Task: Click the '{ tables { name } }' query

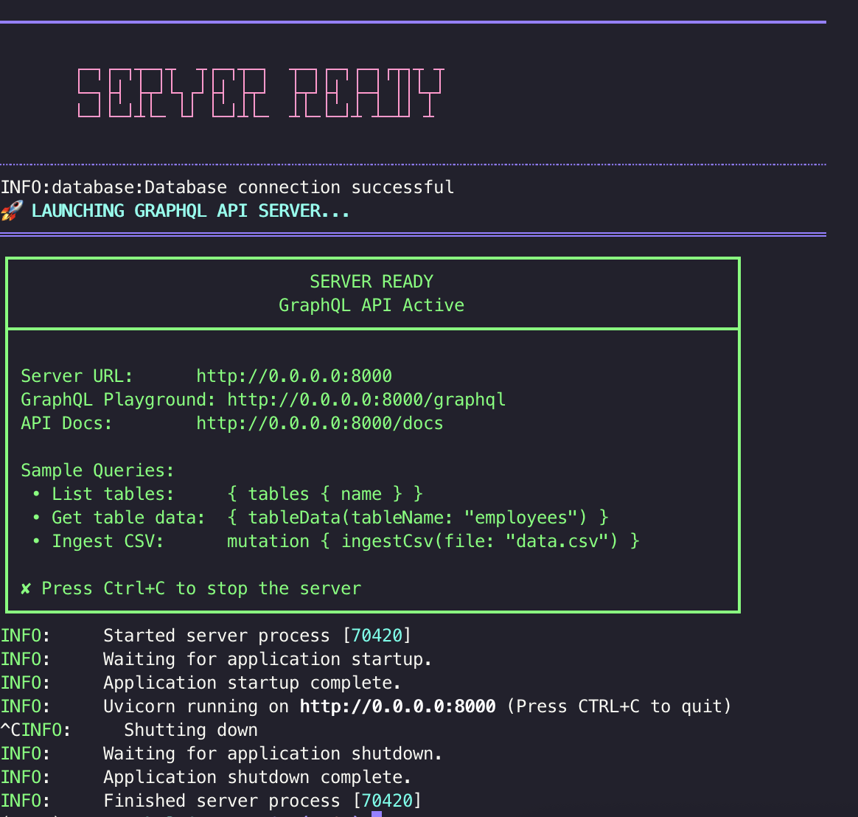Action: (325, 494)
